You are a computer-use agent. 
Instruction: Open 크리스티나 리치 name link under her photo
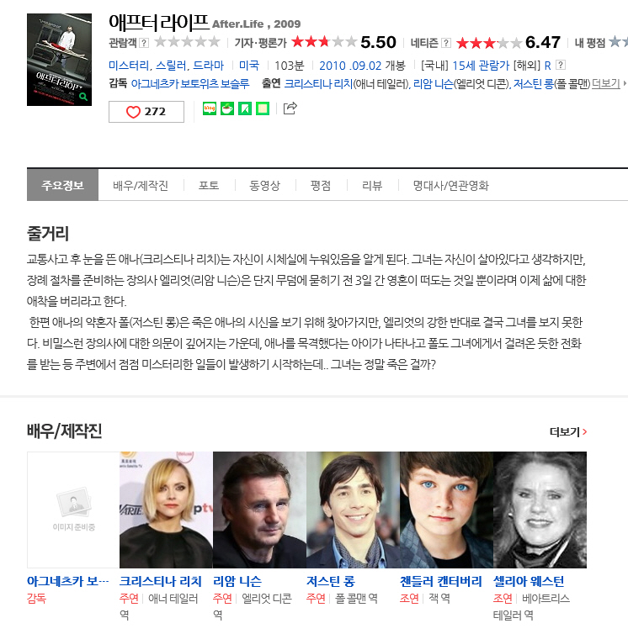pyautogui.click(x=160, y=581)
